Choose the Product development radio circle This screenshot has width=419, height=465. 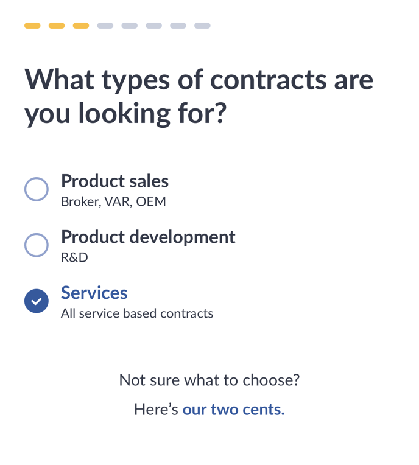click(x=37, y=245)
